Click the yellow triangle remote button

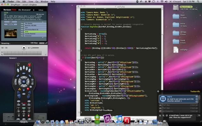point(20,89)
